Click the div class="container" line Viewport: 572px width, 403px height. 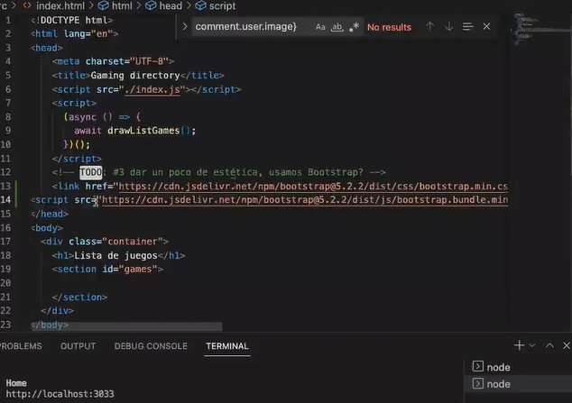105,242
